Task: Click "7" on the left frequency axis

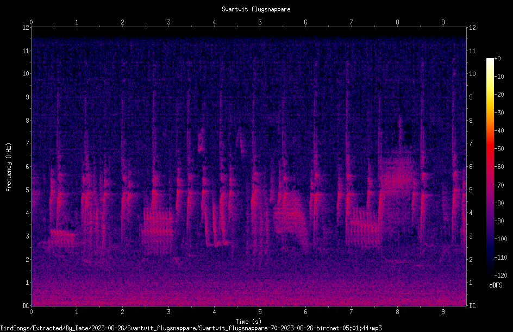Action: tap(27, 143)
